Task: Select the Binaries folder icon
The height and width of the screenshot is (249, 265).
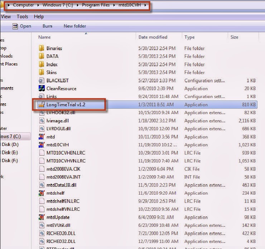Action: [42, 48]
